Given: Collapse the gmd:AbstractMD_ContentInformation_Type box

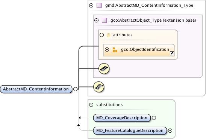Looking at the screenshot, I should pyautogui.click(x=91, y=5).
